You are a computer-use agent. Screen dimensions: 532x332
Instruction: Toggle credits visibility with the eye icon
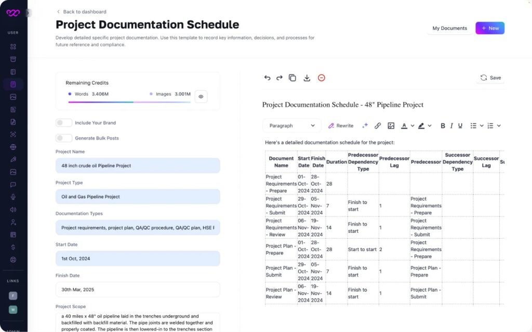click(201, 96)
